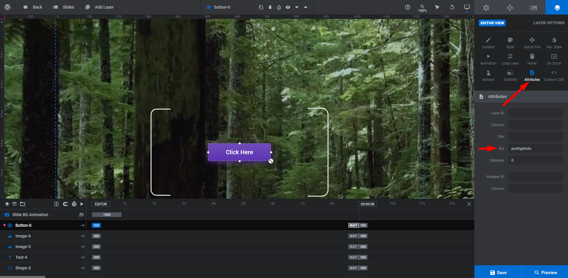Screen dimensions: 568x278
Task: Collapse the Attributes panel header
Action: coord(521,97)
